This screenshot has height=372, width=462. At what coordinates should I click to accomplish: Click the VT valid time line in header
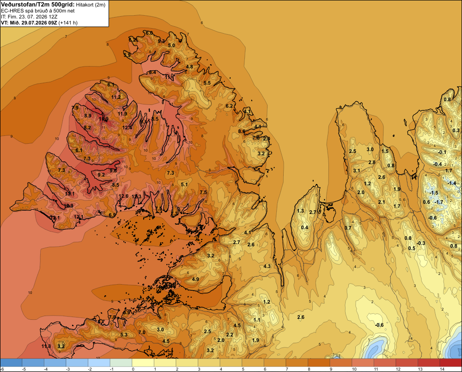click(39, 23)
